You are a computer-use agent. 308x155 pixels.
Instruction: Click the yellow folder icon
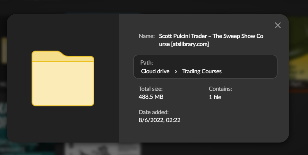63,78
